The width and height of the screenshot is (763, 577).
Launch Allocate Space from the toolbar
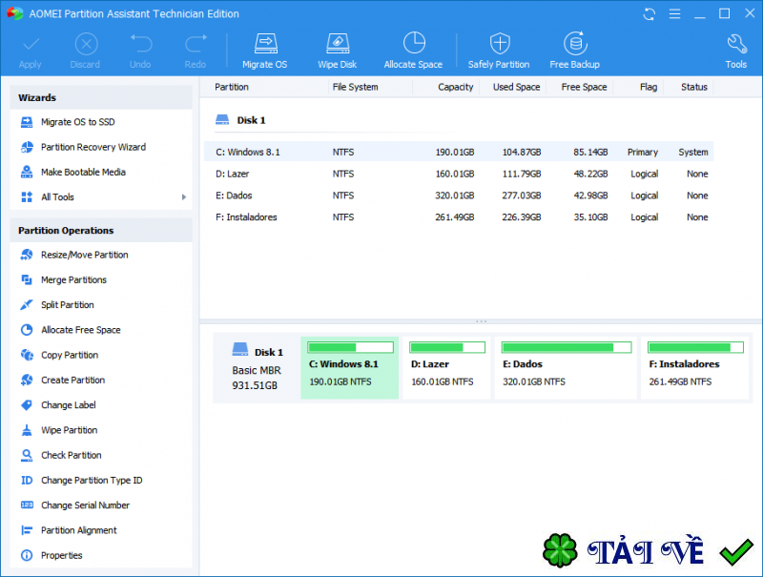(413, 50)
